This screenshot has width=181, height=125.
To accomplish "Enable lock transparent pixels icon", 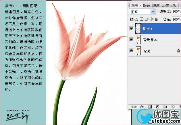I will coord(141,19).
